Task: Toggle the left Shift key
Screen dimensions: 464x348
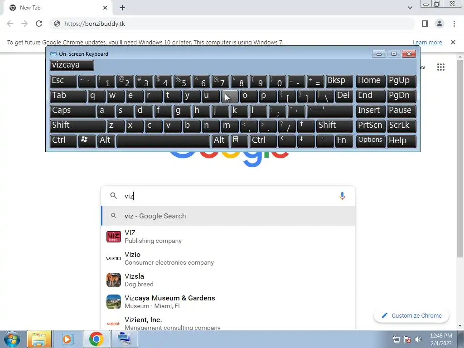Action: point(77,126)
